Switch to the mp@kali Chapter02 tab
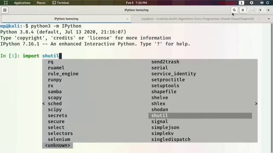 tap(197, 19)
